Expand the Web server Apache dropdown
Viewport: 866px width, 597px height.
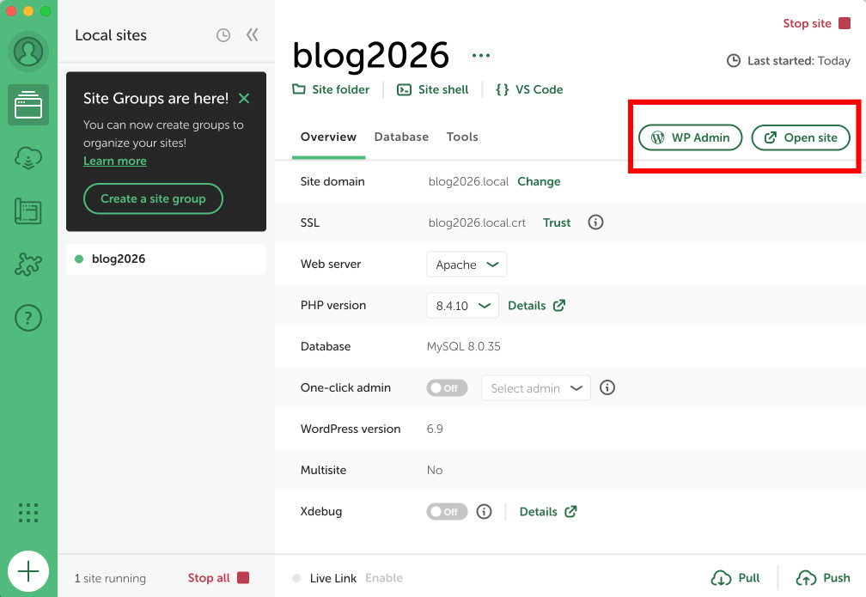click(x=467, y=265)
